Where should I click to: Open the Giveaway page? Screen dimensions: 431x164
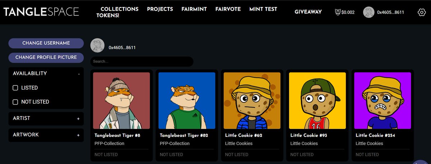click(308, 12)
